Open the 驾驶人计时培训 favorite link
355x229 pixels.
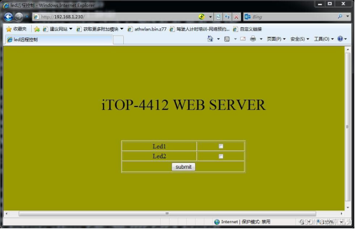coord(199,29)
